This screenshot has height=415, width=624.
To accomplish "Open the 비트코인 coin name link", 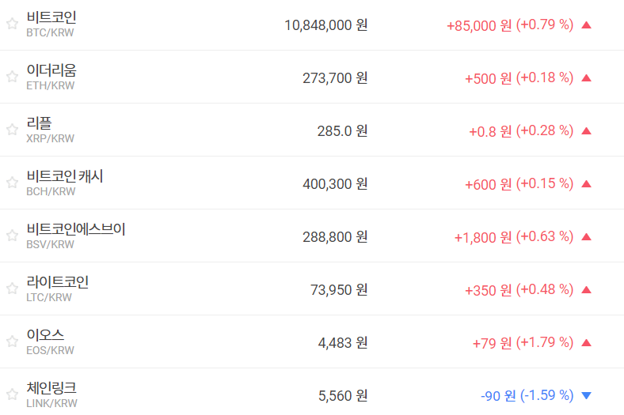I will pyautogui.click(x=51, y=17).
